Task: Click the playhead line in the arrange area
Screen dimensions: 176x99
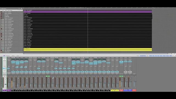Action: tap(88, 30)
